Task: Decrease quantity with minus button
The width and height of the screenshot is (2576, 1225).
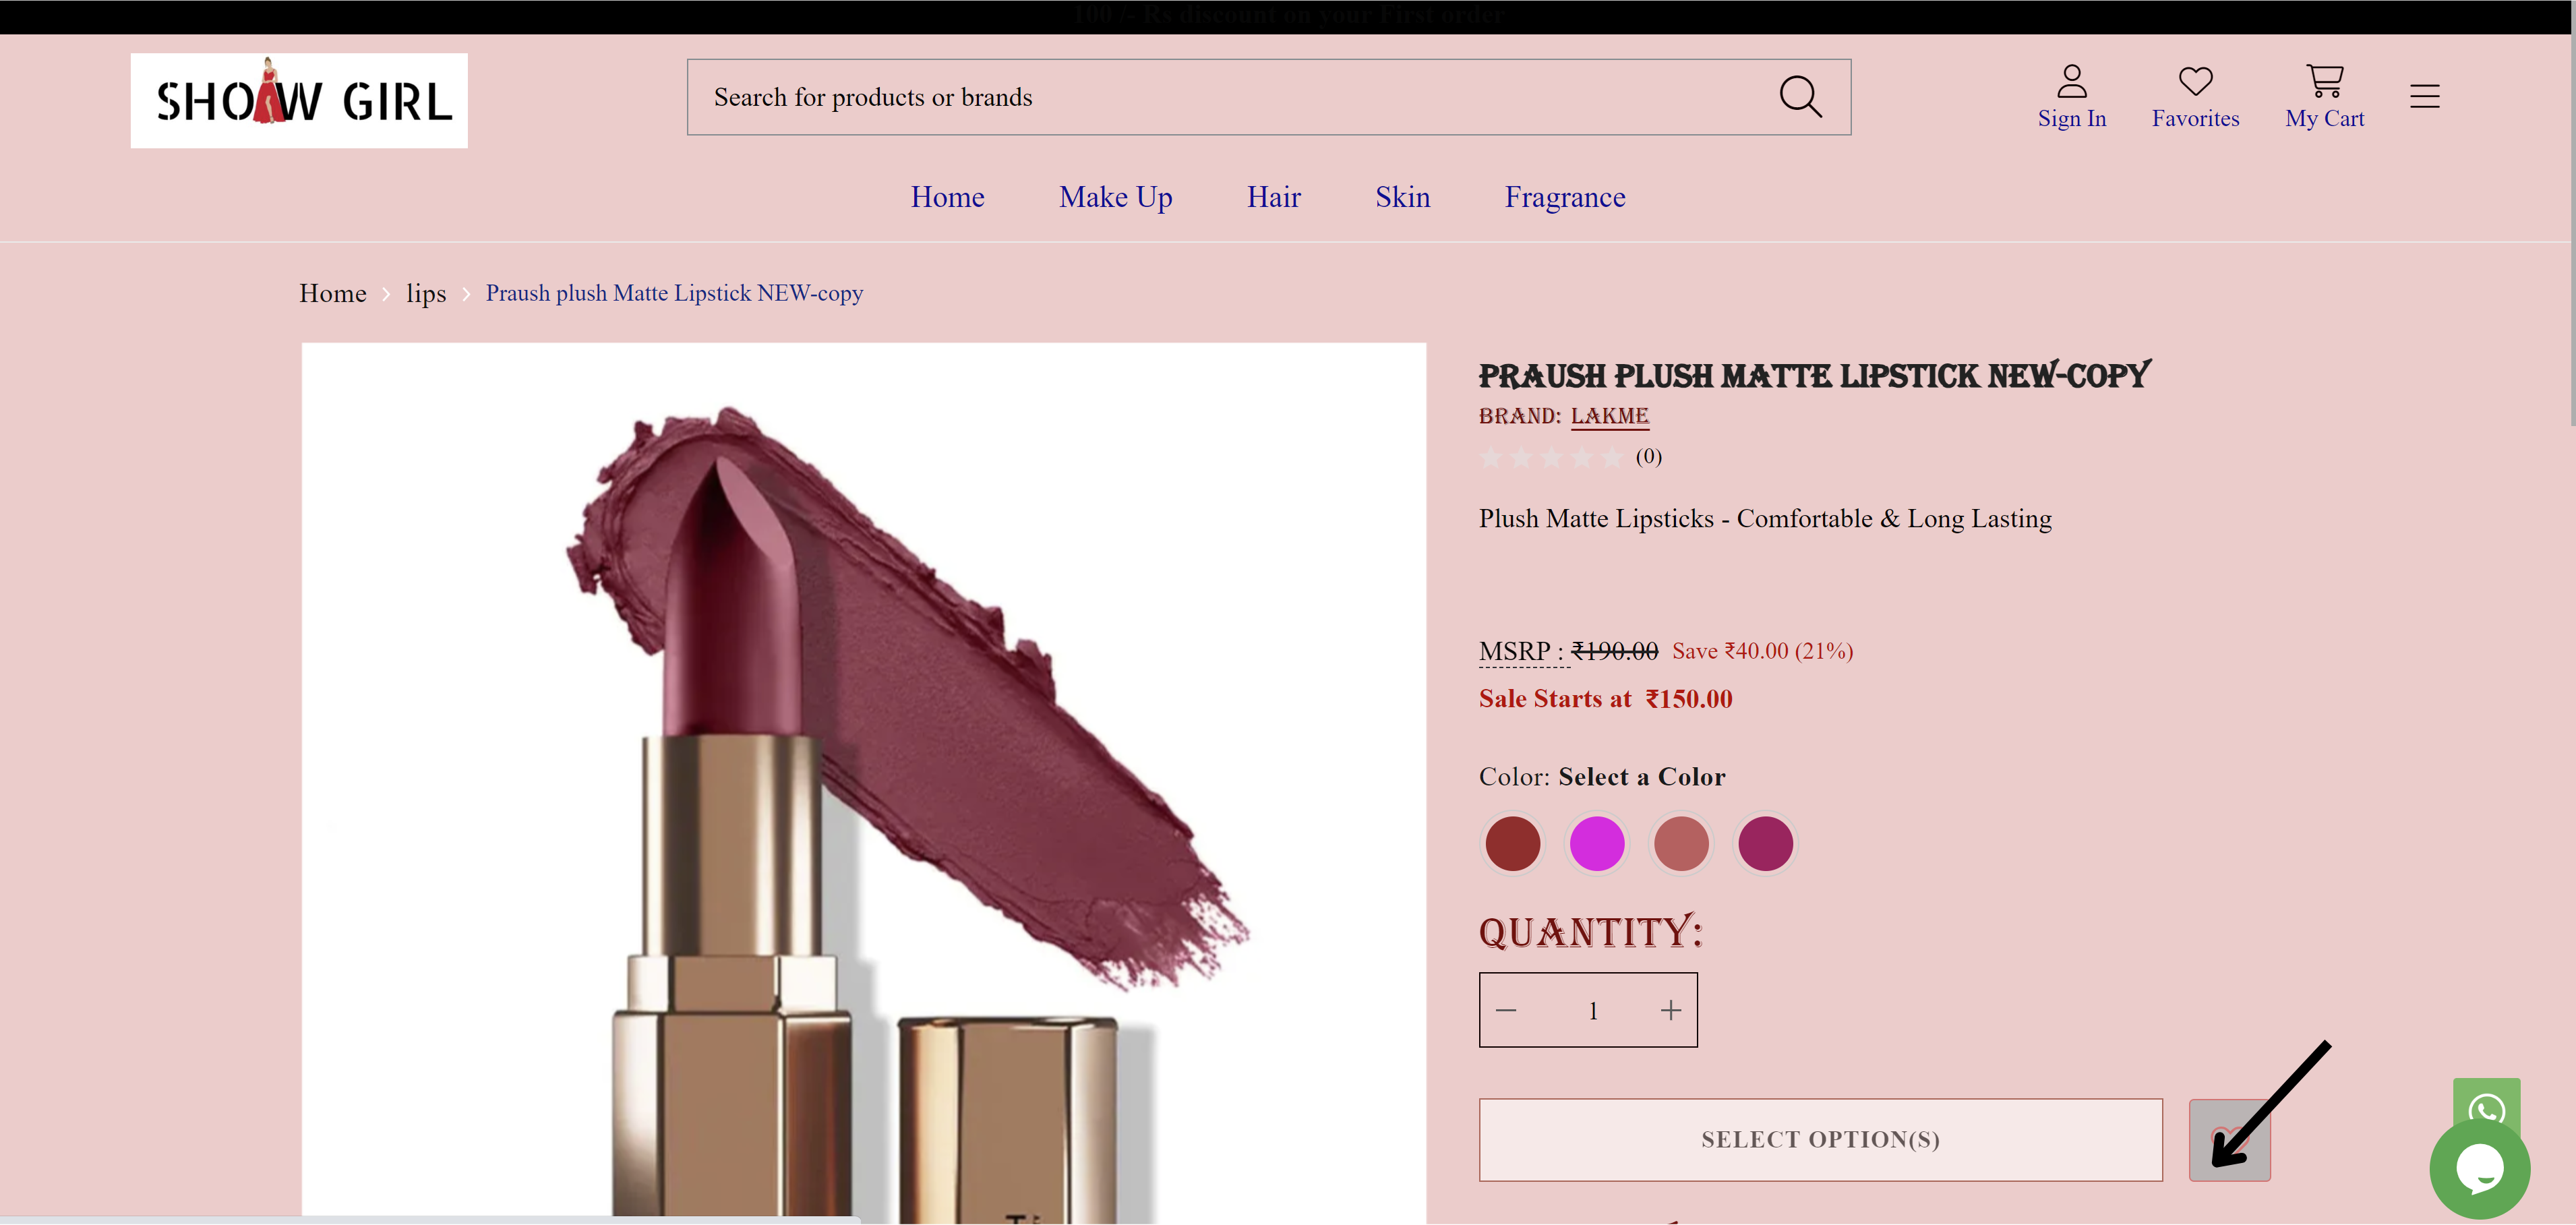Action: coord(1506,1010)
